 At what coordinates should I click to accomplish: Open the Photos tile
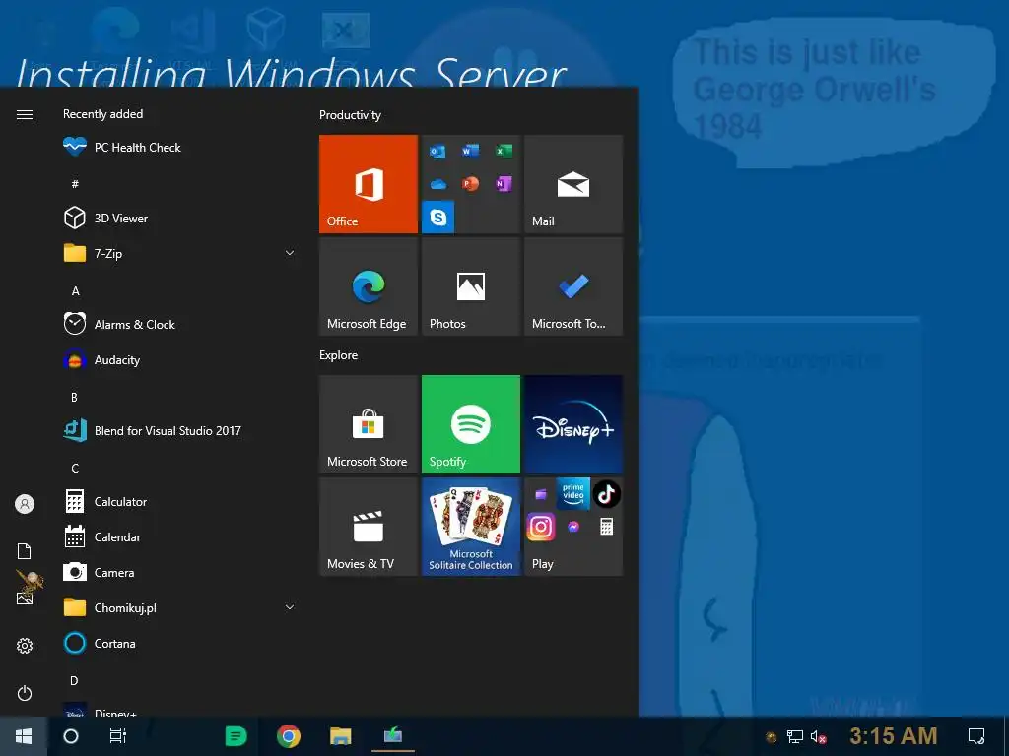point(470,286)
